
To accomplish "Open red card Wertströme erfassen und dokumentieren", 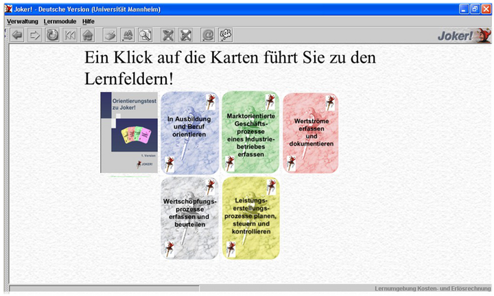I will (311, 133).
